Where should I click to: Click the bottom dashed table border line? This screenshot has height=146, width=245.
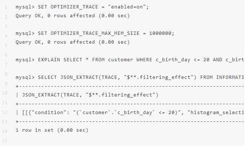[130, 121]
